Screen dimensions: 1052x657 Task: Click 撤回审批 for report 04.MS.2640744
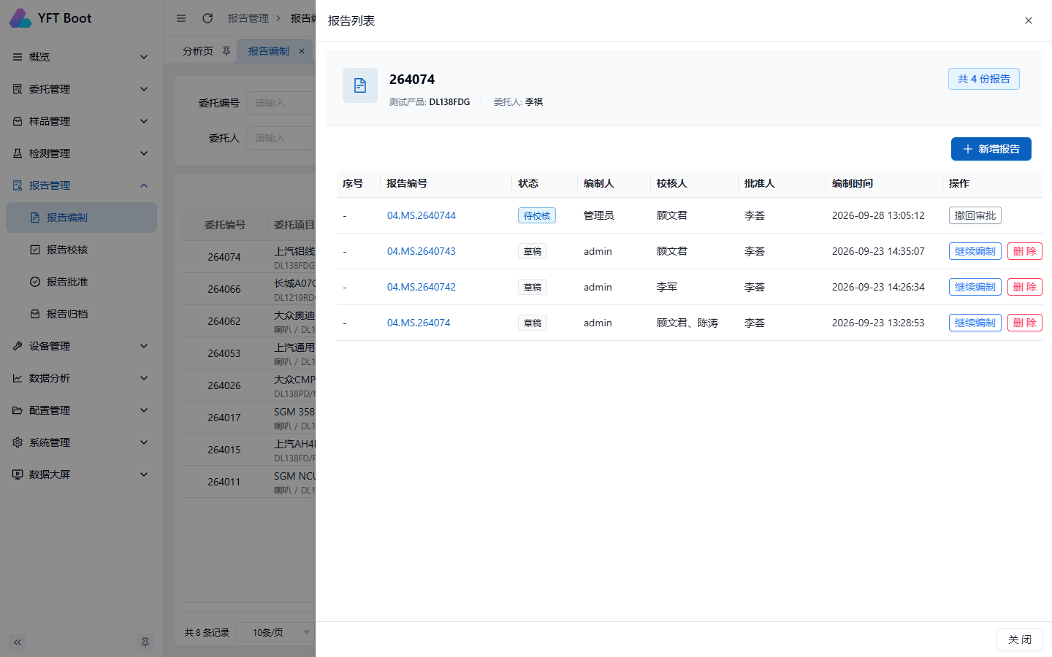(975, 215)
